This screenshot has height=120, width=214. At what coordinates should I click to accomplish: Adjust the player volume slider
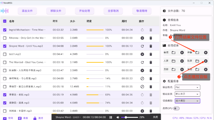(x=129, y=117)
